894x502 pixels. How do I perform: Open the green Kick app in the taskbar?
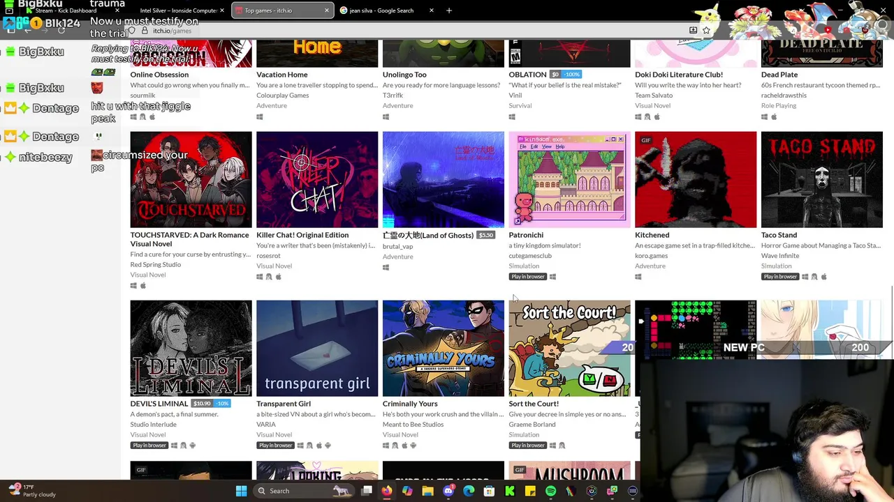click(x=510, y=491)
